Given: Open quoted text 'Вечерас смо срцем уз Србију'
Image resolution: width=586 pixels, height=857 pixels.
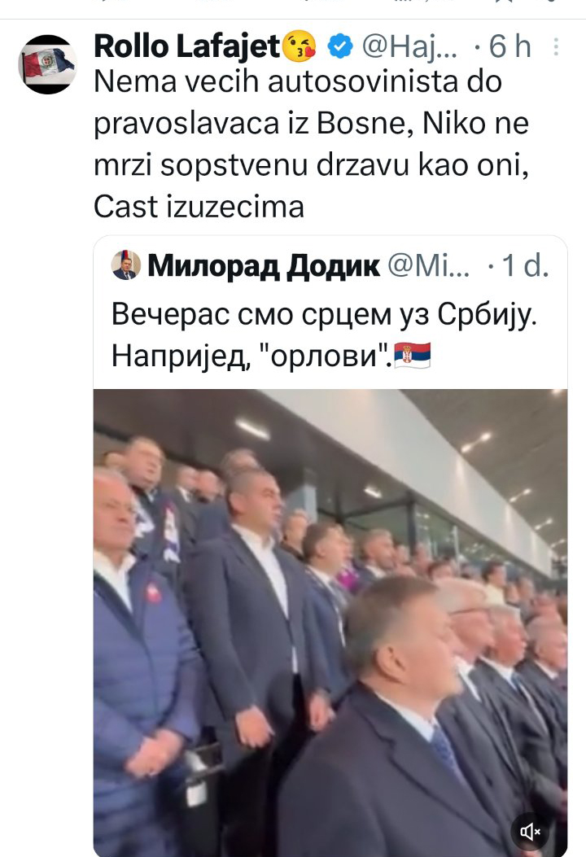Looking at the screenshot, I should tap(324, 315).
